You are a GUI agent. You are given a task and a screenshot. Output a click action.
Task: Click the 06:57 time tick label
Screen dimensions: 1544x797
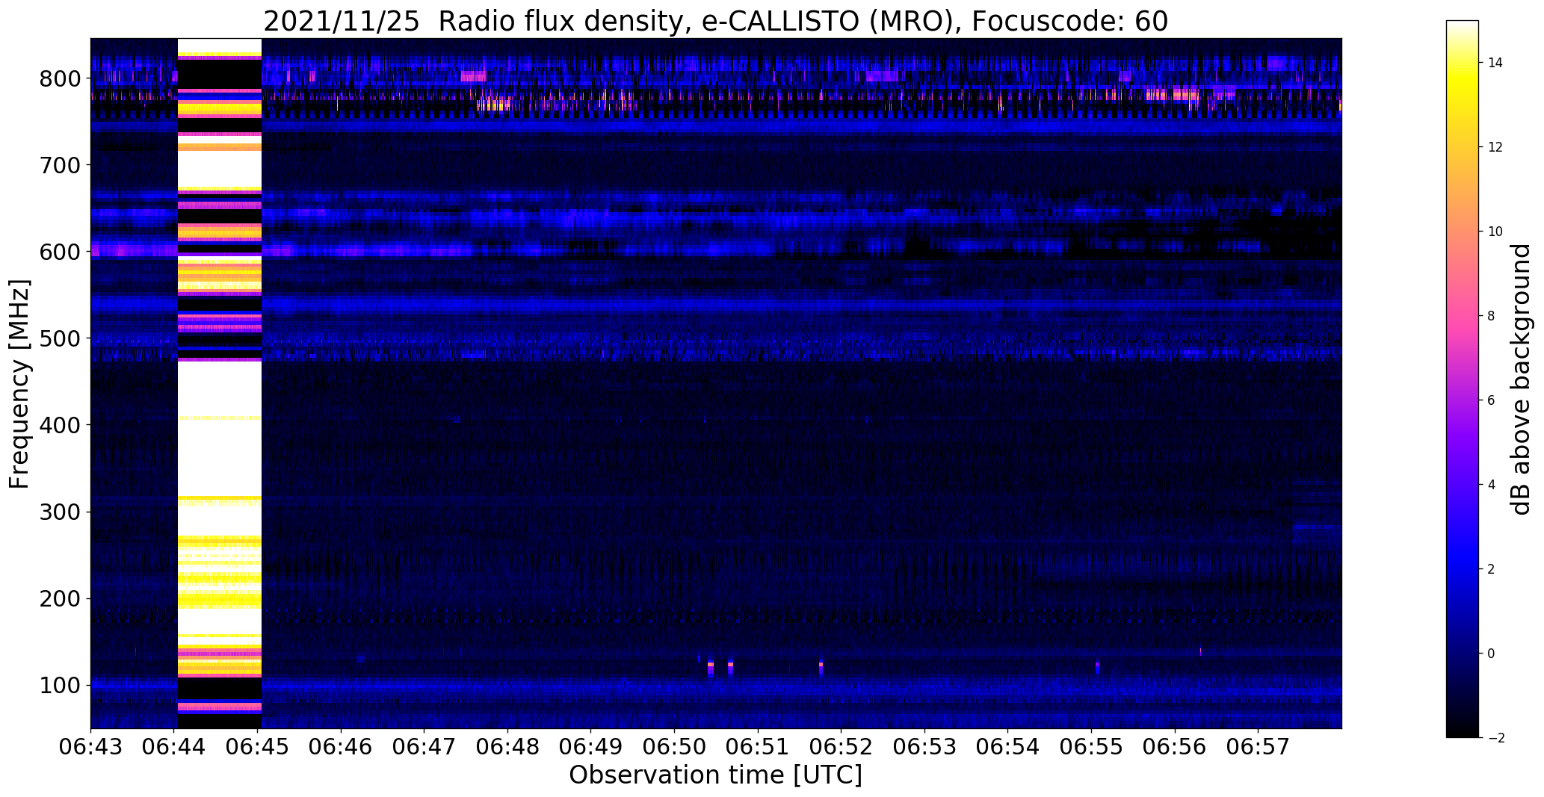click(x=1259, y=747)
